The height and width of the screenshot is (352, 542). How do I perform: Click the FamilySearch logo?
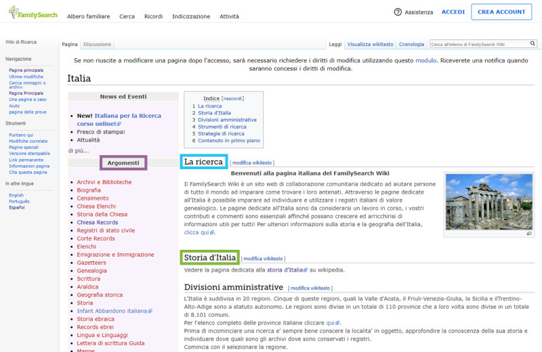click(x=33, y=13)
